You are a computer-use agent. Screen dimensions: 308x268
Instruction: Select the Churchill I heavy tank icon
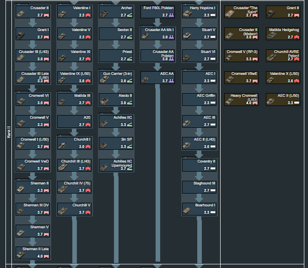(63, 145)
